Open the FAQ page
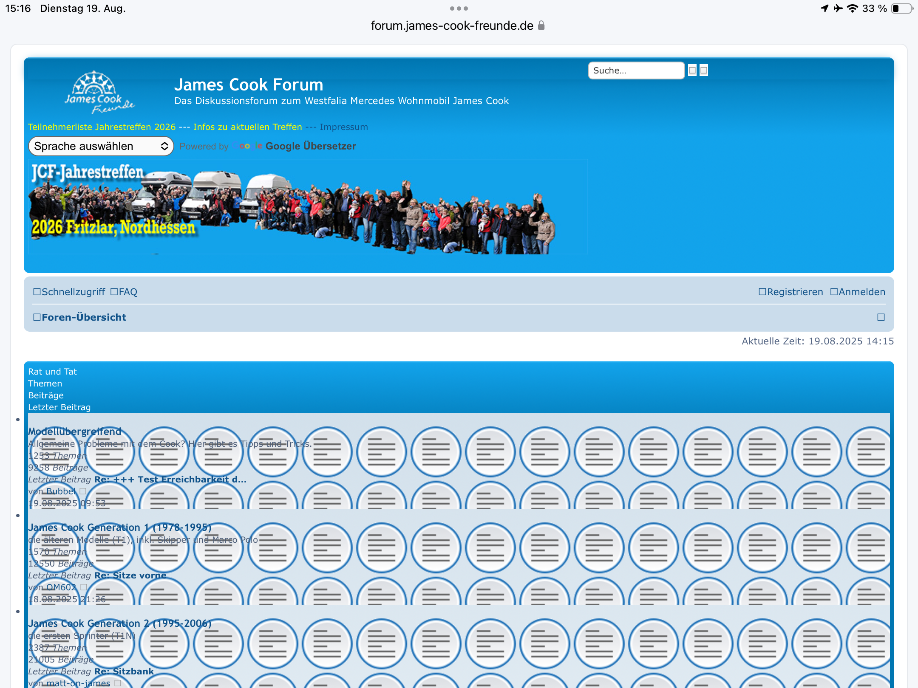The height and width of the screenshot is (688, 918). click(124, 292)
